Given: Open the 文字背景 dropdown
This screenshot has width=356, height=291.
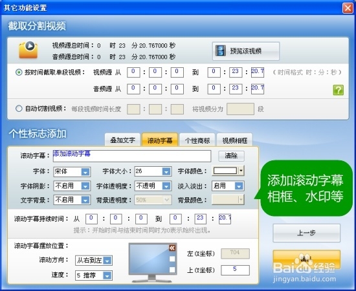Looking at the screenshot, I should click(x=72, y=200).
